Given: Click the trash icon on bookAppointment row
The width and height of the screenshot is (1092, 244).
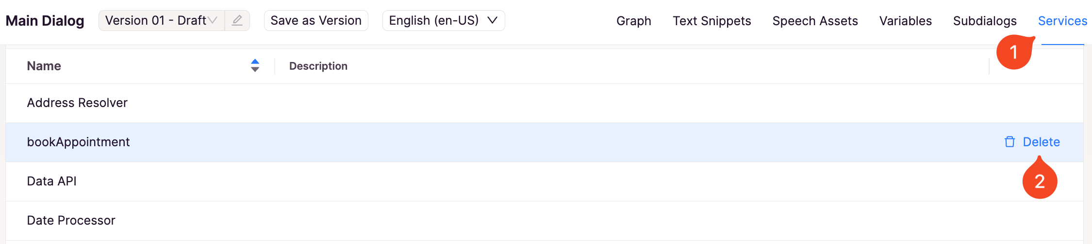Looking at the screenshot, I should coord(1009,142).
